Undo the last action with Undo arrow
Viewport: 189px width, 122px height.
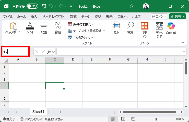(x=51, y=6)
